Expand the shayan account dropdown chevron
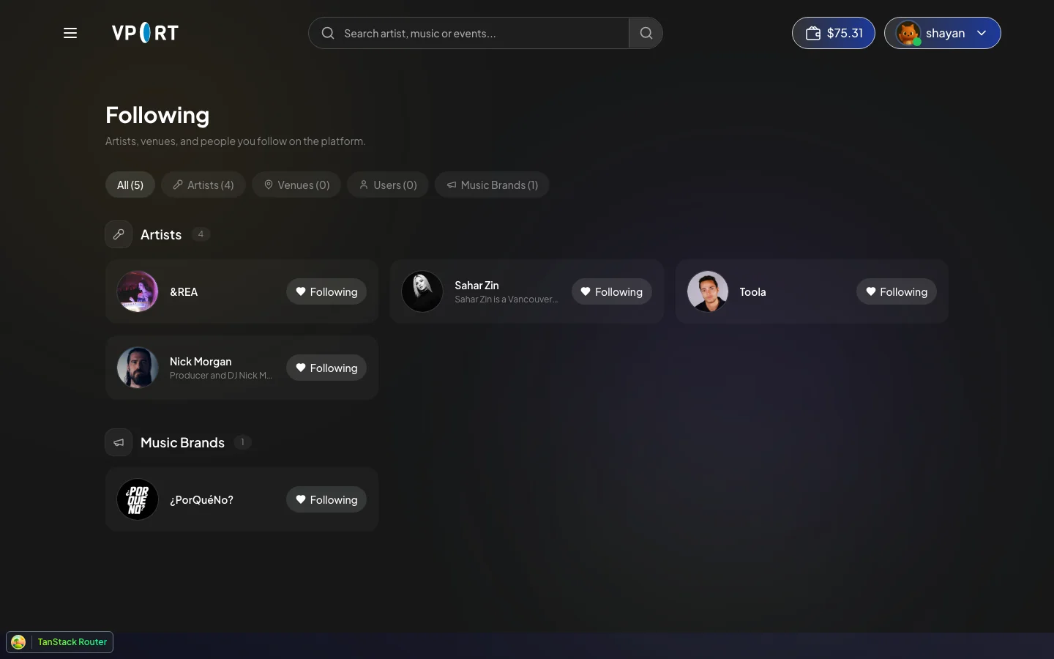Screen dimensions: 1054x659 click(x=982, y=33)
